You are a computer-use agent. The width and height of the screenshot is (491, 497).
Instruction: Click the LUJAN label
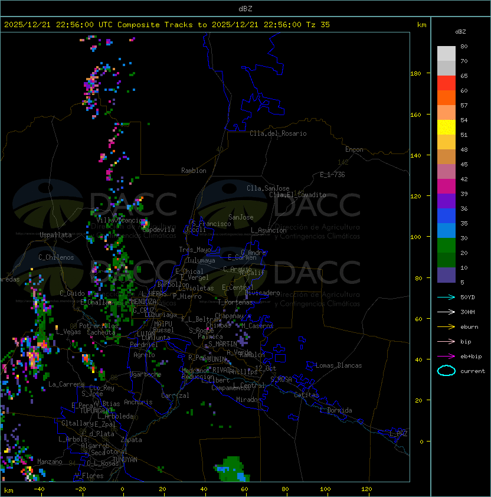click(146, 334)
